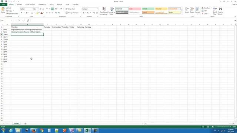Open the borders dropdown arrow
Viewport: 237px width, 133px height.
[x=34, y=13]
